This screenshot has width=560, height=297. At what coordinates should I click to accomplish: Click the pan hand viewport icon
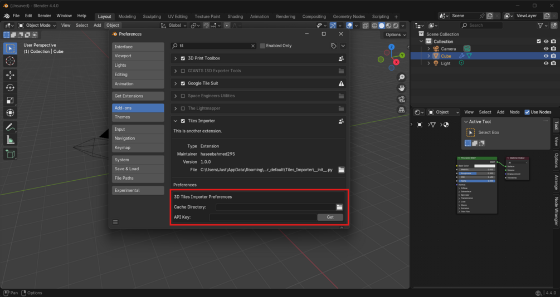401,88
